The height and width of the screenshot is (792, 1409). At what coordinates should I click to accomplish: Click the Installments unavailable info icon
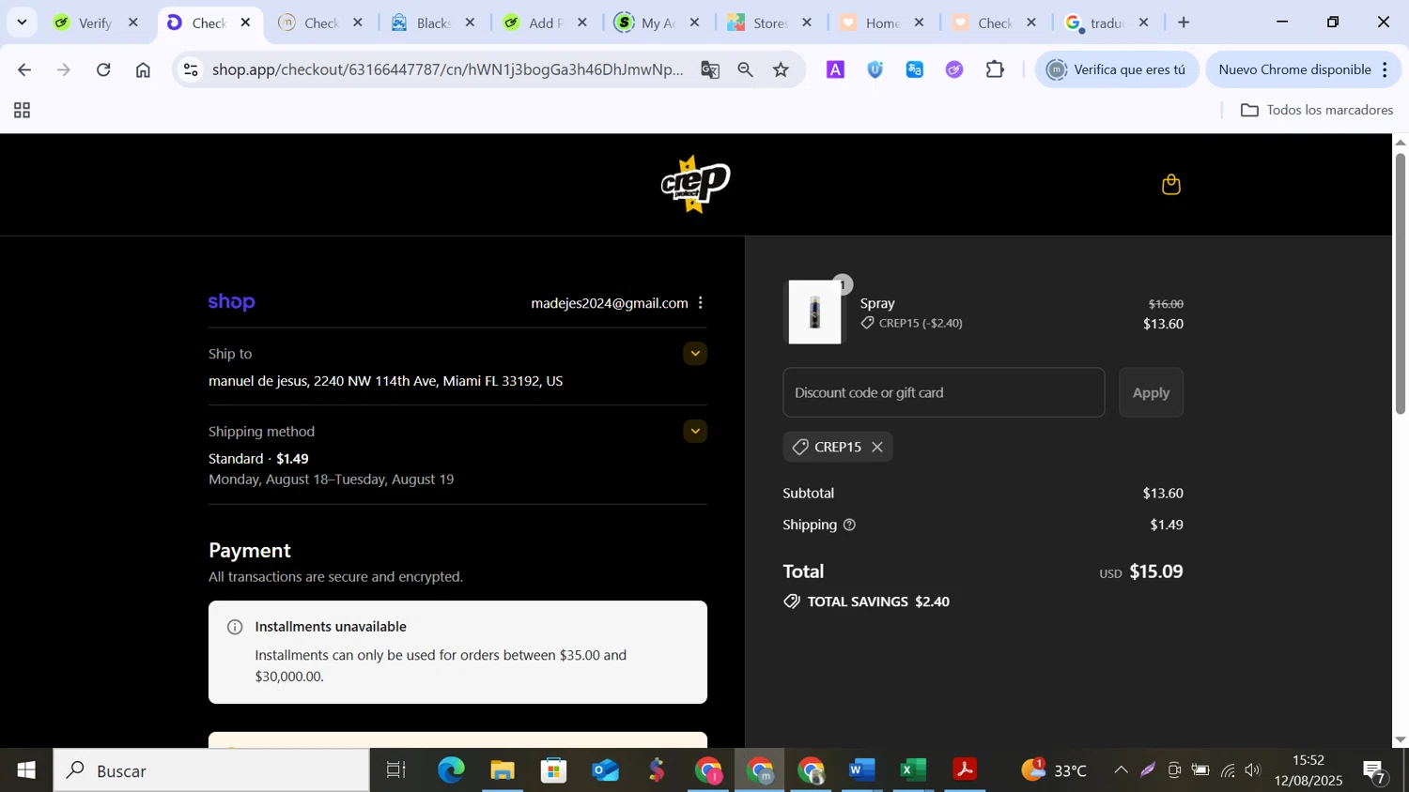235,627
